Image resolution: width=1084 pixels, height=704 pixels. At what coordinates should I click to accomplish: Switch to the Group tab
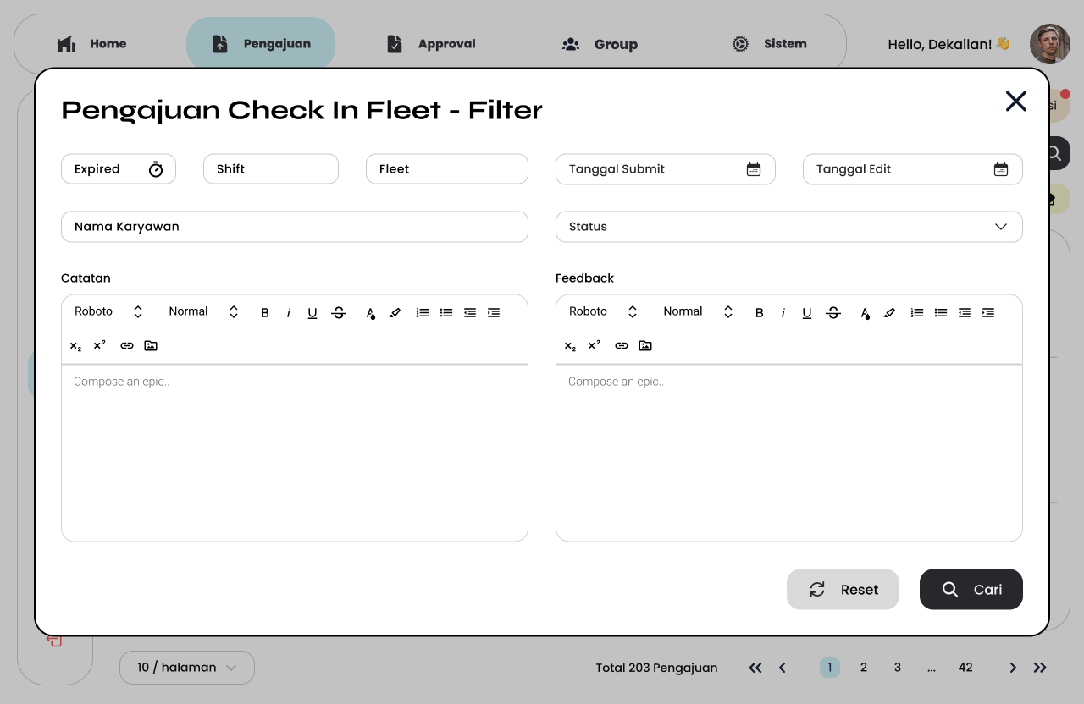coord(600,44)
